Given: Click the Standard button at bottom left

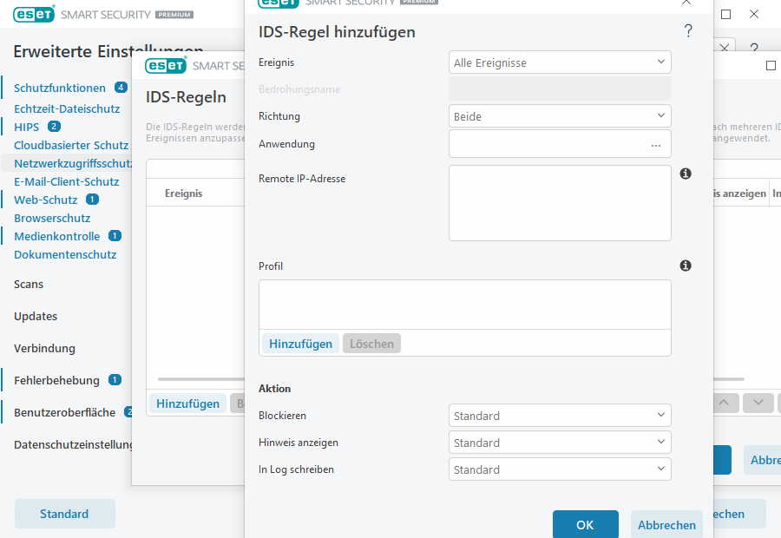Looking at the screenshot, I should [64, 514].
